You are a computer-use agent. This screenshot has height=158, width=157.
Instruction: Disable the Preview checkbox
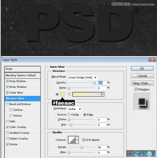click(x=136, y=89)
